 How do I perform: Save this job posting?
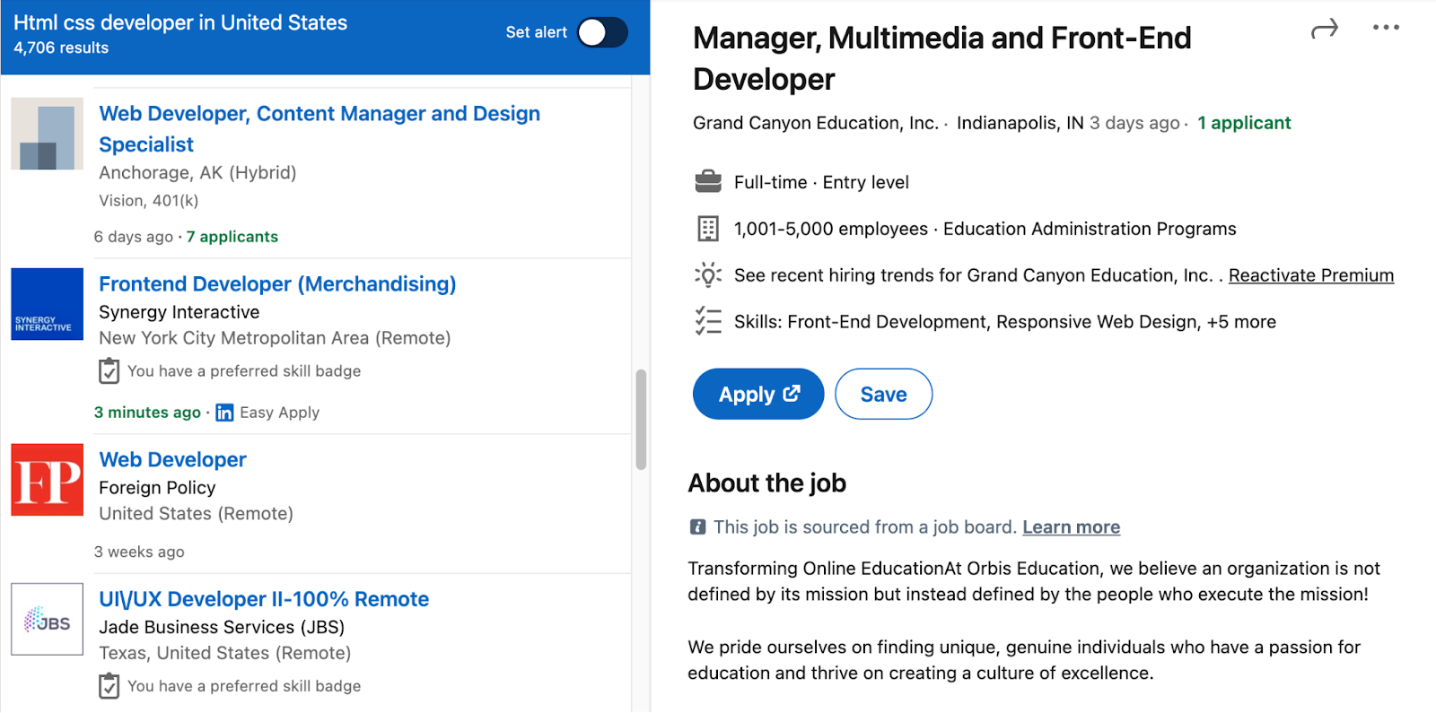pos(883,394)
